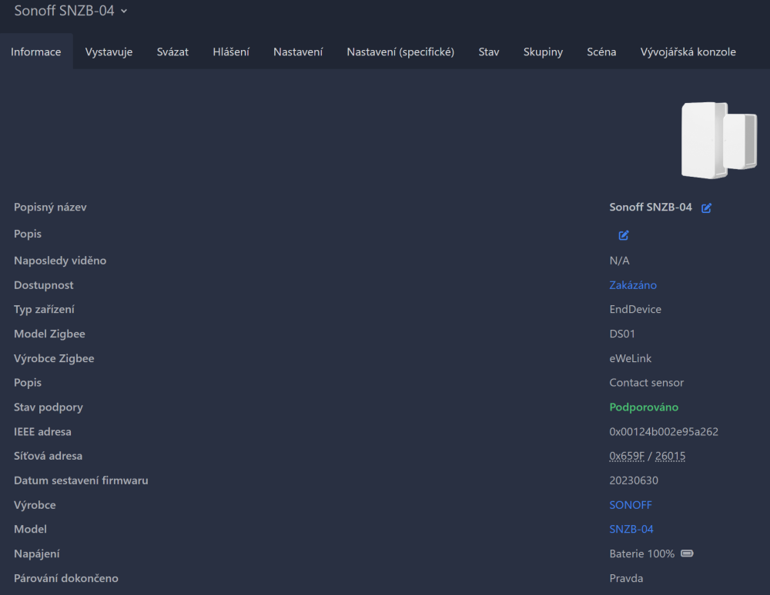The image size is (770, 595).
Task: Click the Popisný název label
Action: click(x=50, y=207)
